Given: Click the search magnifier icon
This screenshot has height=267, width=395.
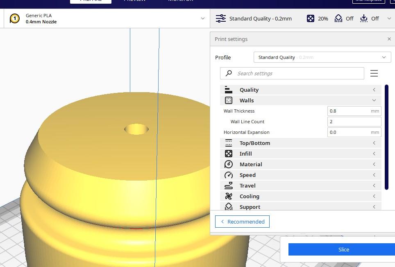Looking at the screenshot, I should coord(229,73).
